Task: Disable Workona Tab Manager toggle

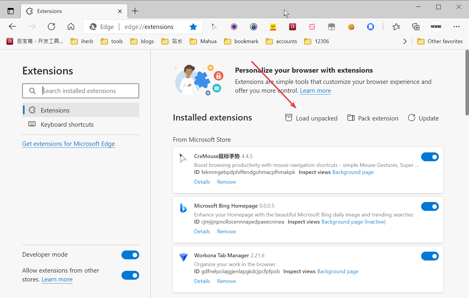Action: 430,256
